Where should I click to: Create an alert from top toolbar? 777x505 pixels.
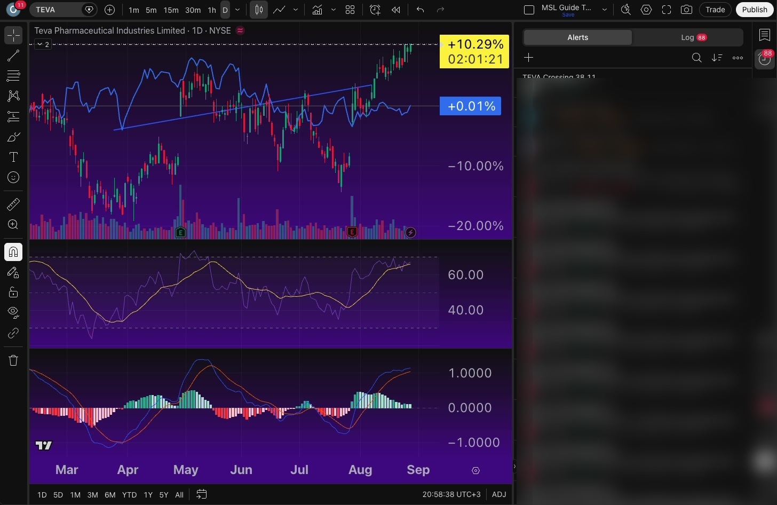pos(375,10)
